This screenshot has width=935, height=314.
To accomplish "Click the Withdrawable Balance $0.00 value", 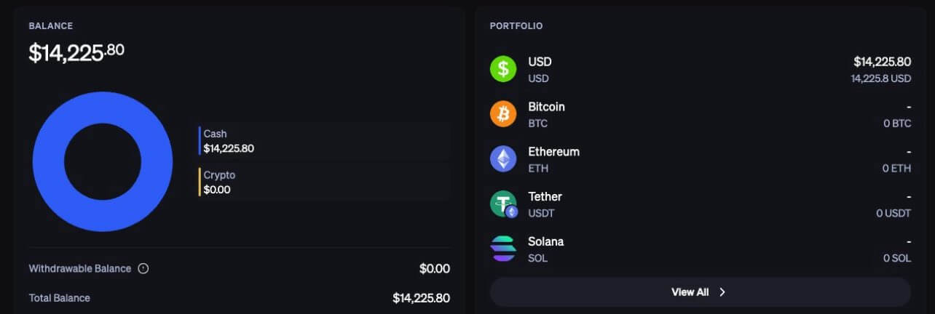I will click(434, 269).
